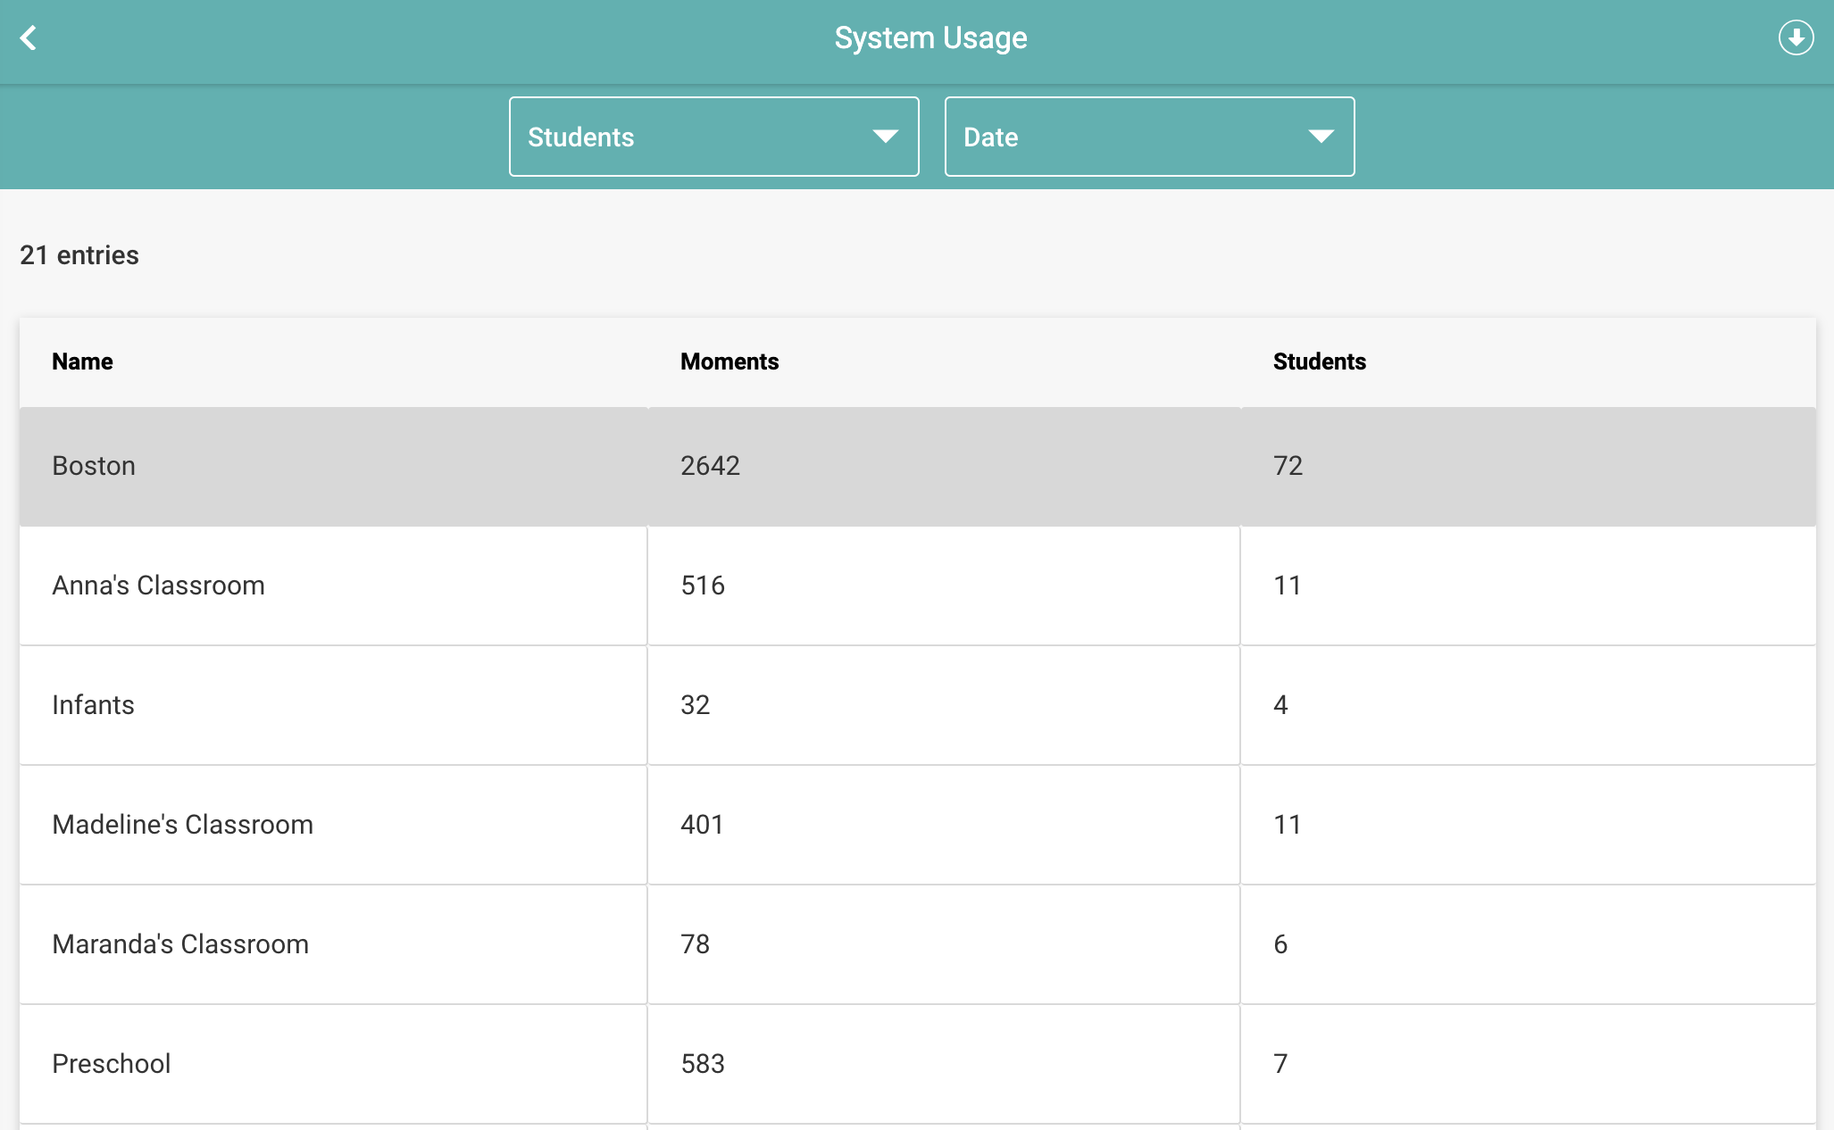Click the Date chevron arrow
The height and width of the screenshot is (1130, 1834).
[1320, 136]
